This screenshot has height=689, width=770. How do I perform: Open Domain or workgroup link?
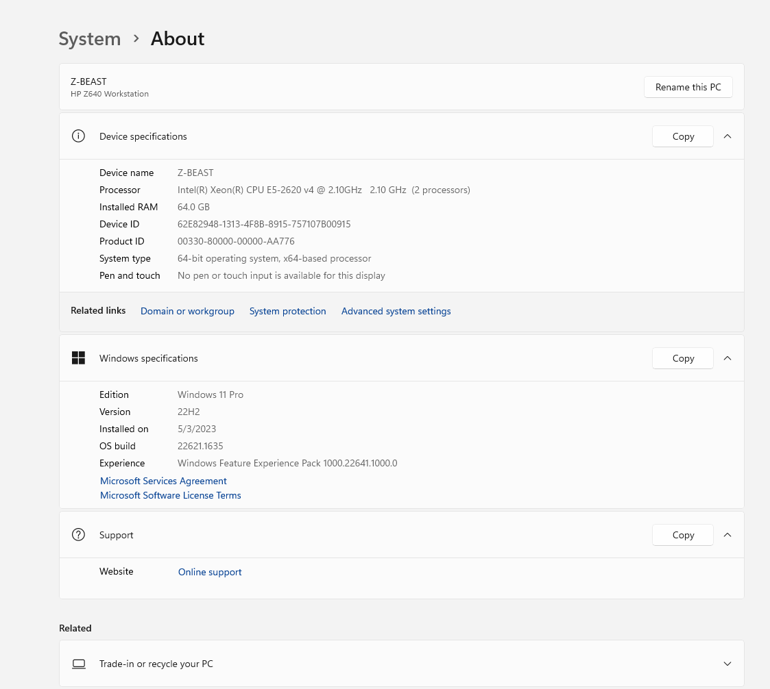pyautogui.click(x=187, y=311)
